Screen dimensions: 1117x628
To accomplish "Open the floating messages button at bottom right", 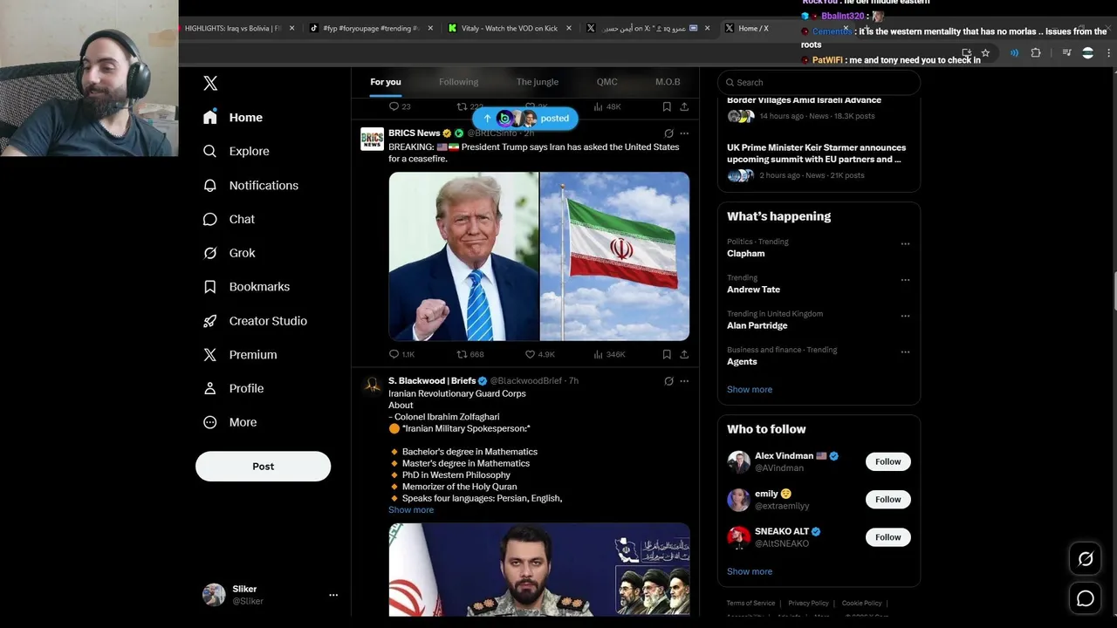I will (1086, 598).
